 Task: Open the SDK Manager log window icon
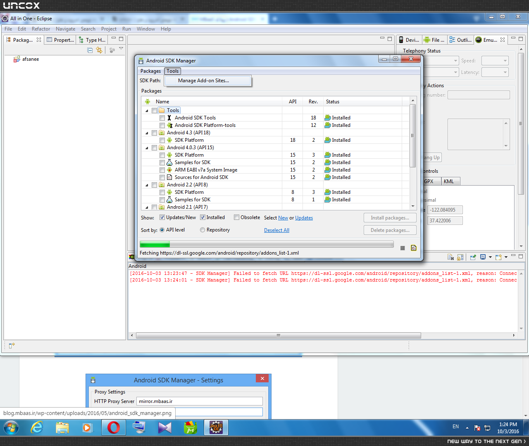coord(414,248)
